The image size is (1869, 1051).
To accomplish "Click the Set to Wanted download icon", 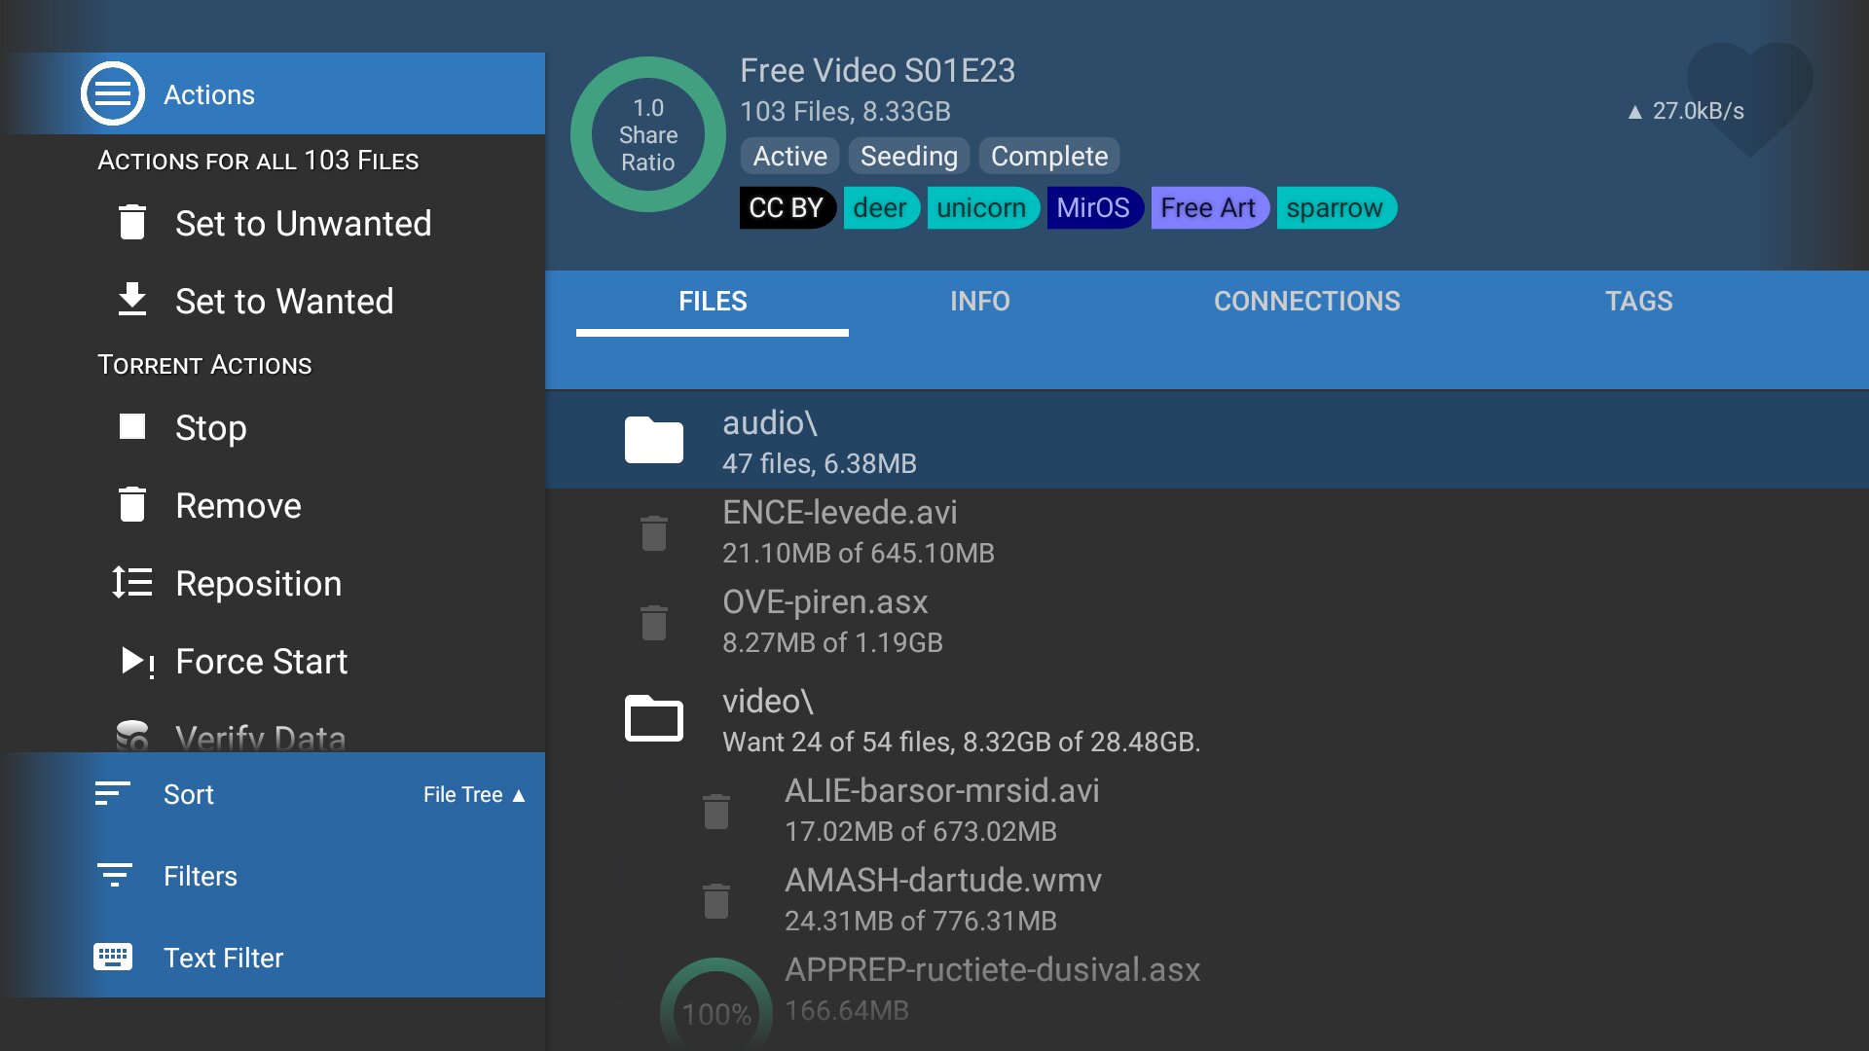I will [x=132, y=301].
